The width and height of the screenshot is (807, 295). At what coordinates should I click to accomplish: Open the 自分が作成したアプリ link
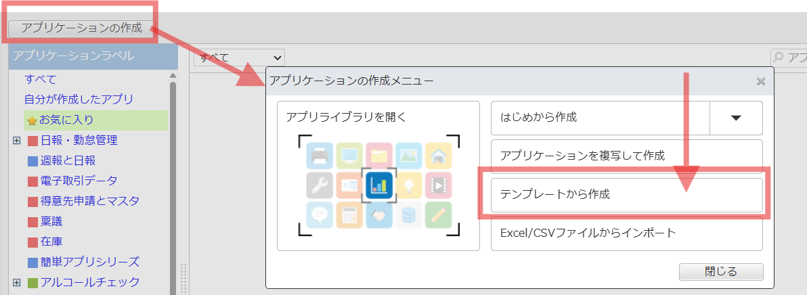coord(79,99)
